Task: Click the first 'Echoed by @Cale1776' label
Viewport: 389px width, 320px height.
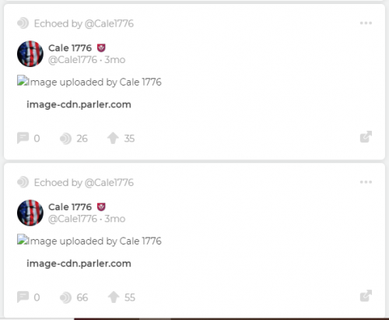Action: [84, 23]
